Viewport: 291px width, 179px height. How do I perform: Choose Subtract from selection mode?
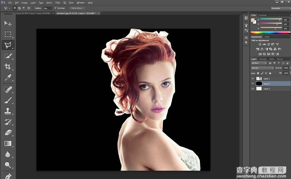[24, 8]
